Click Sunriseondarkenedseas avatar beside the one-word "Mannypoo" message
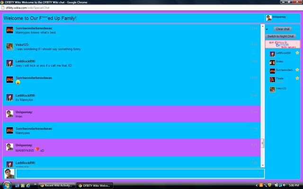 tap(9, 130)
